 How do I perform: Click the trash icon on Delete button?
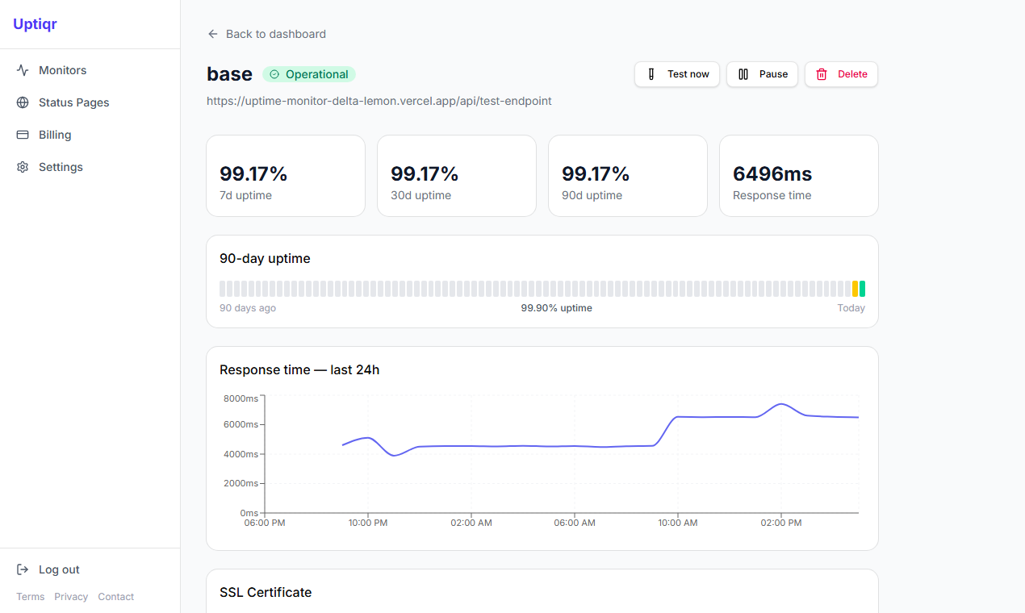click(822, 74)
